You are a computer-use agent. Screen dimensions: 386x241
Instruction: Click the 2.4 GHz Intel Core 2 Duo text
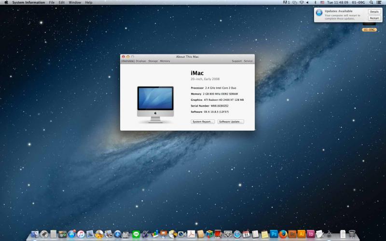click(x=221, y=88)
